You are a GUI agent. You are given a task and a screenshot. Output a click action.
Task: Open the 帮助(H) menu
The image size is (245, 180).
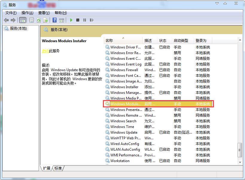point(61,13)
